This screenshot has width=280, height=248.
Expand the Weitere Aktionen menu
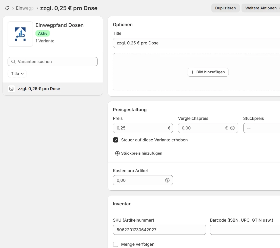coord(261,8)
